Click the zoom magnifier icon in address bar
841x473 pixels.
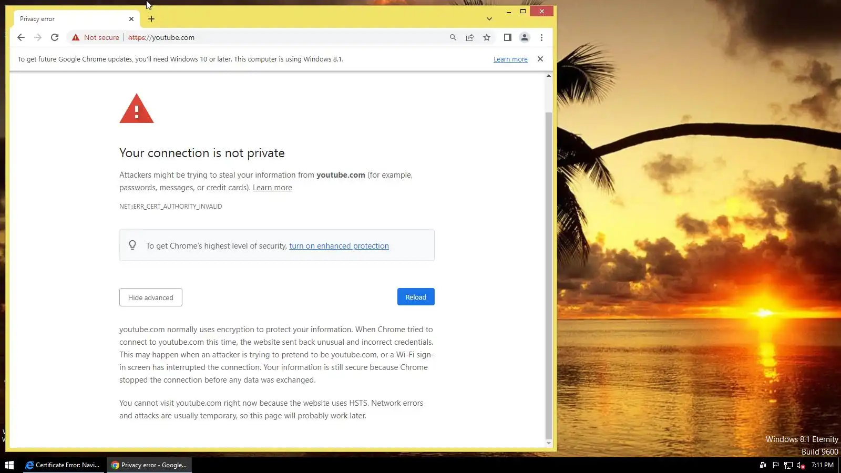(x=453, y=37)
